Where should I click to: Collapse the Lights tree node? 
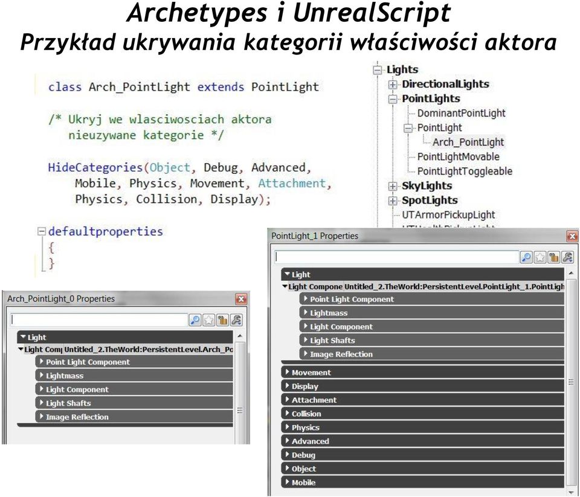(x=377, y=69)
